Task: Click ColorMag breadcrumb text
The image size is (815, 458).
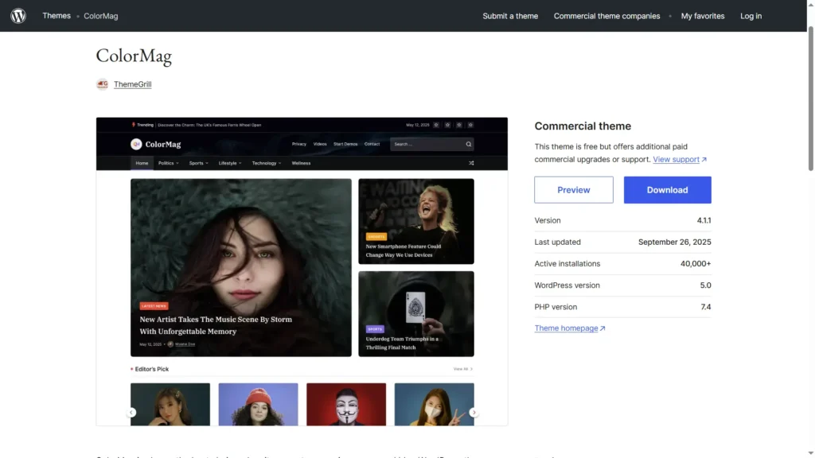Action: (101, 16)
